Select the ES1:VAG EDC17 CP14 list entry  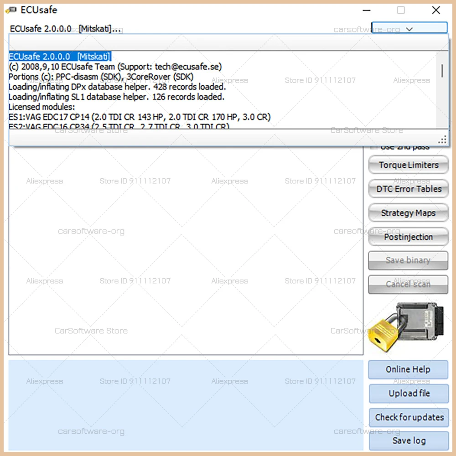(x=140, y=117)
